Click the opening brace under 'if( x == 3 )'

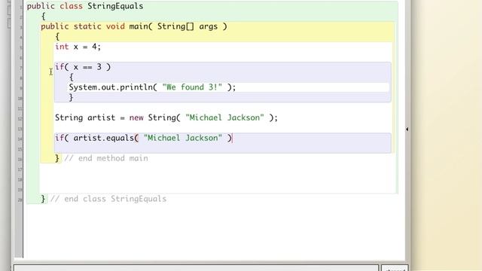(72, 77)
